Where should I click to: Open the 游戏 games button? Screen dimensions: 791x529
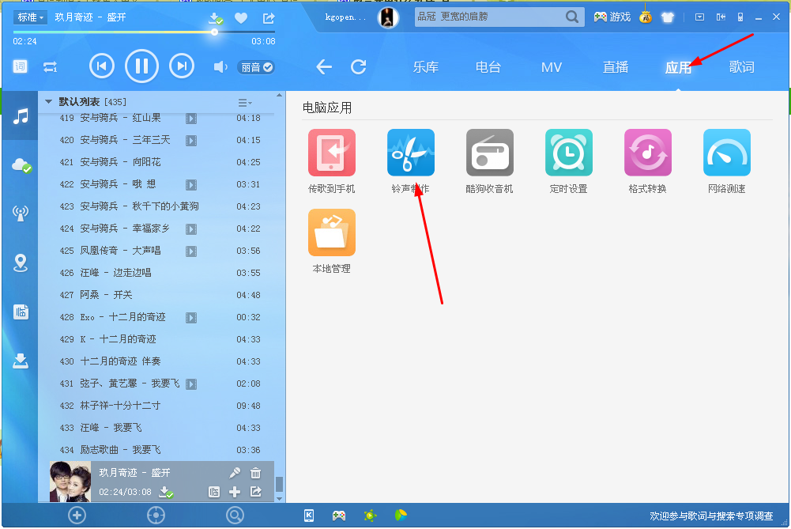click(x=612, y=17)
